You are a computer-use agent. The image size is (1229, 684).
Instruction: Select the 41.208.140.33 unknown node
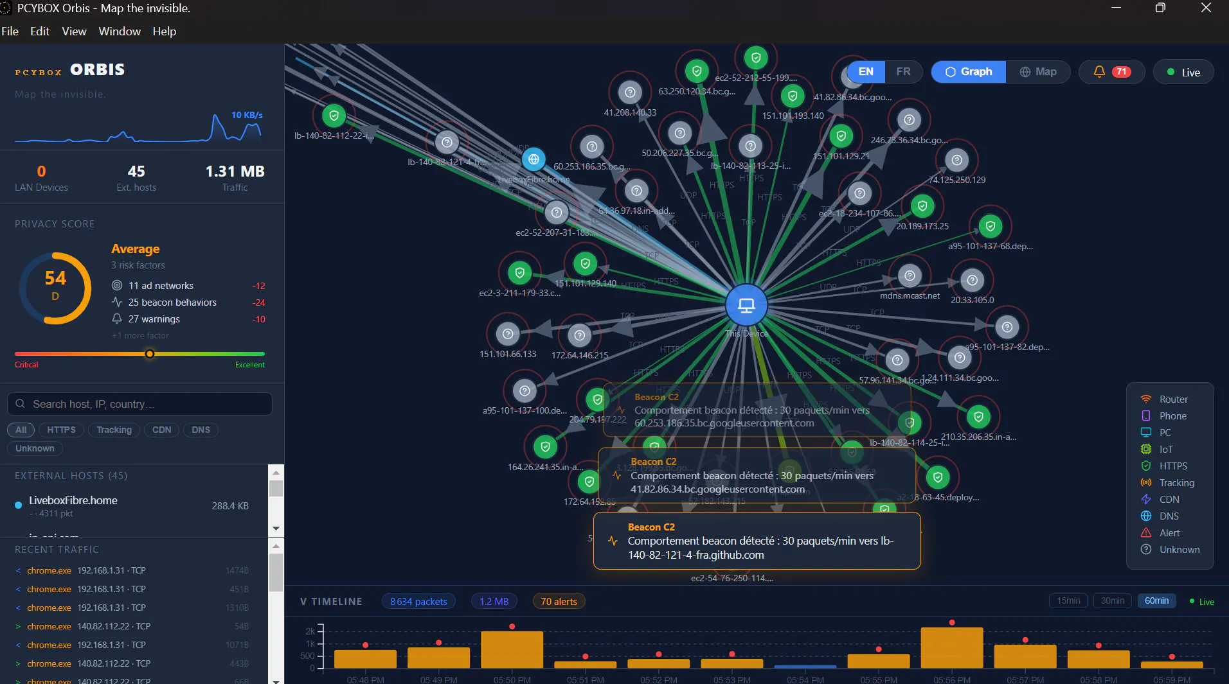[x=630, y=92]
